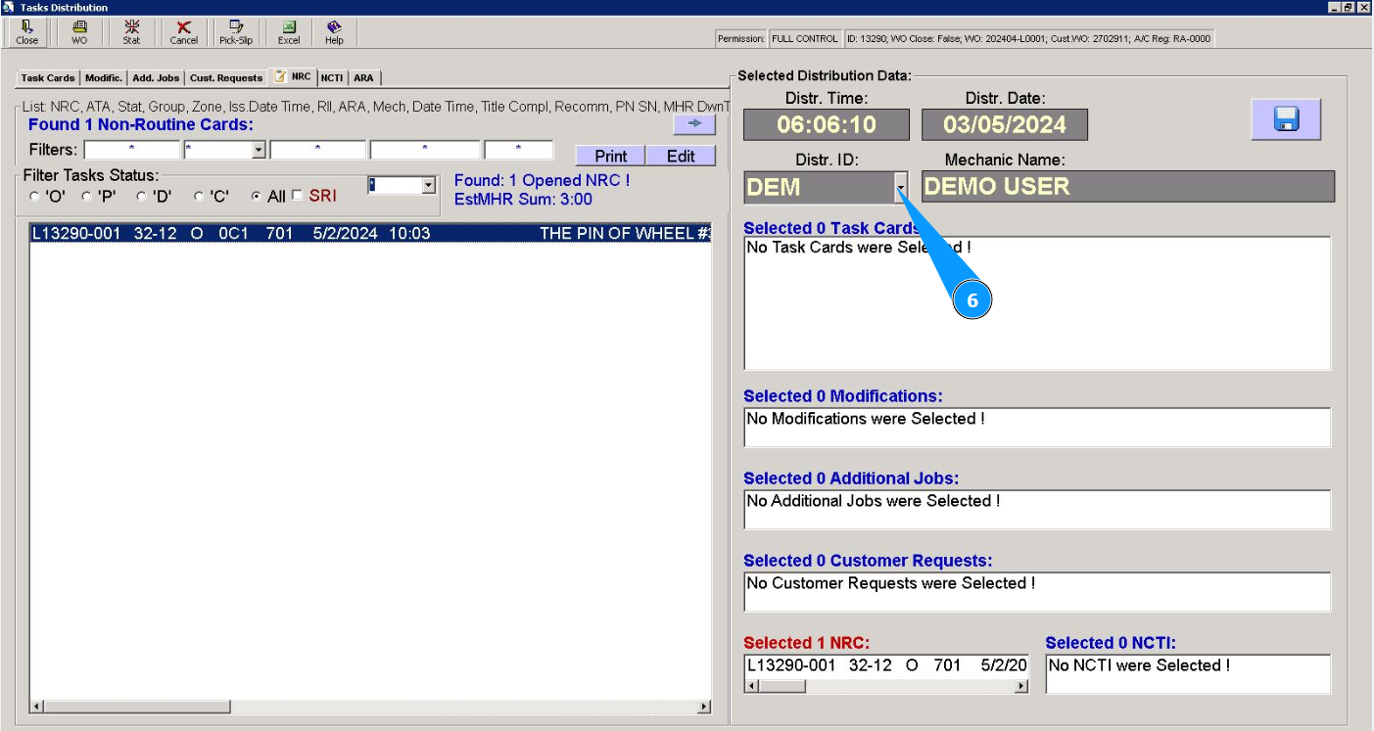
Task: Switch to the Modific. tab
Action: click(104, 78)
